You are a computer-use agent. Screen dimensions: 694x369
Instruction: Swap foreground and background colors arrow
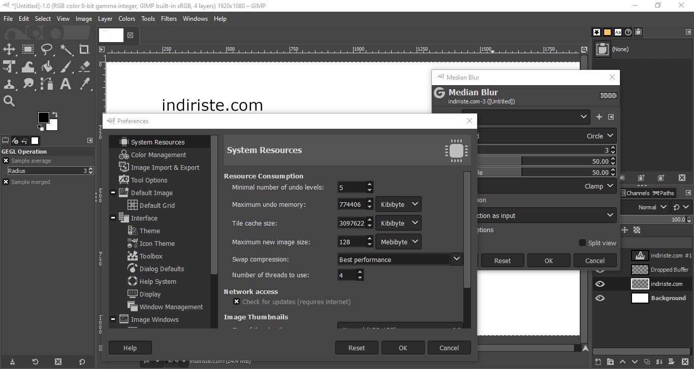pyautogui.click(x=55, y=115)
